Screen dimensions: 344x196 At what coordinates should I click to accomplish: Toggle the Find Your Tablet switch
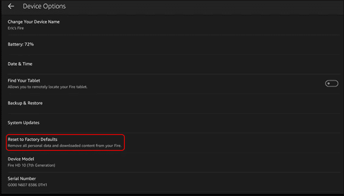(x=332, y=84)
